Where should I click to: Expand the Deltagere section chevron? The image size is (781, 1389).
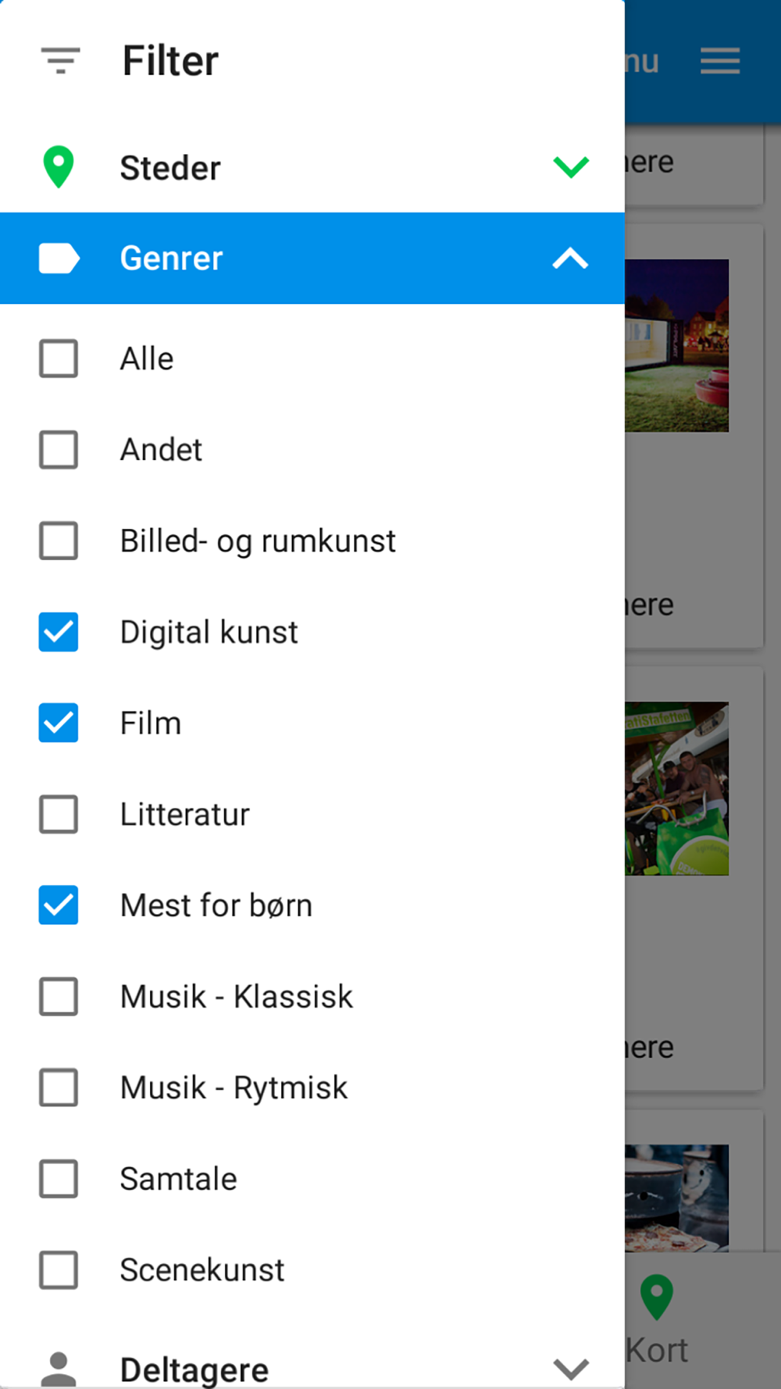coord(571,1369)
